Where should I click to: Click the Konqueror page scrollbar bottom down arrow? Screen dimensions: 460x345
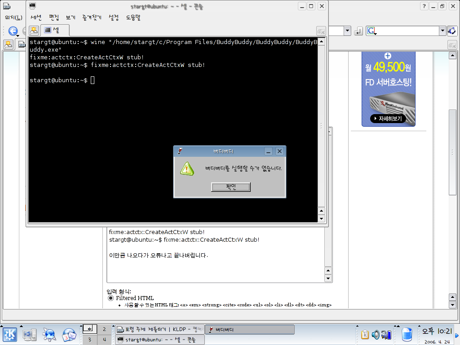tap(452, 305)
